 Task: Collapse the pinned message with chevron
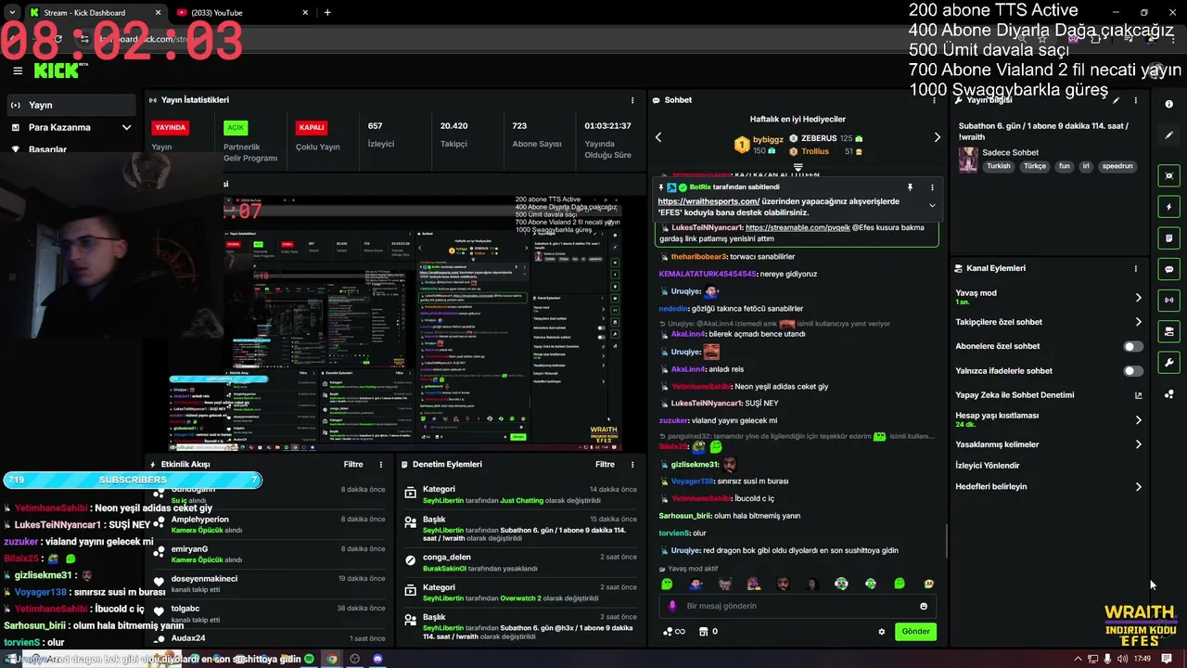(932, 206)
